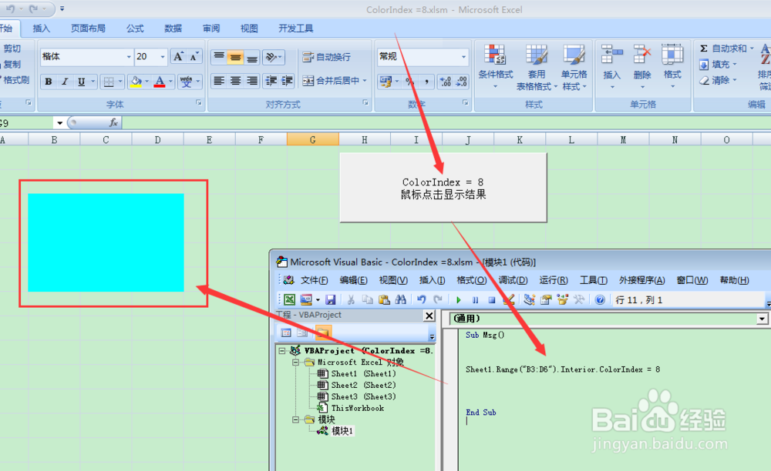Viewport: 771px width, 471px height.
Task: Increase decimal places
Action: 446,81
